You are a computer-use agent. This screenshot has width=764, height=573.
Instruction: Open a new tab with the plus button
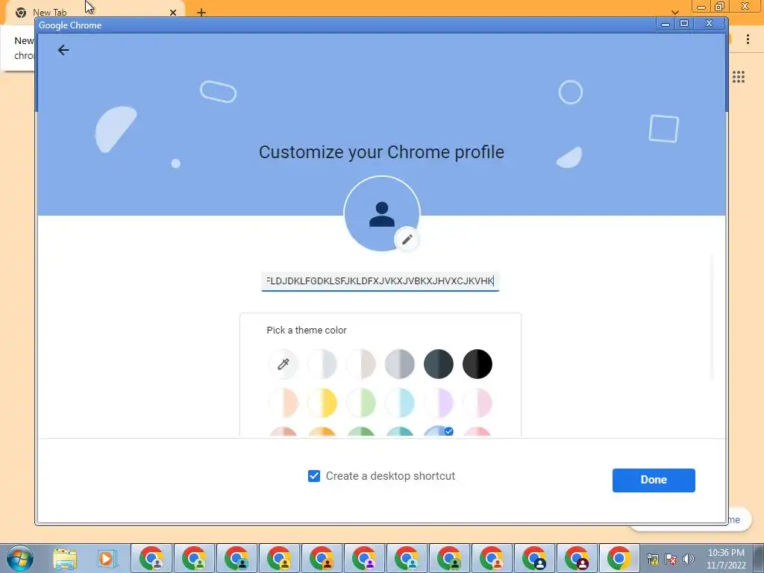[201, 13]
